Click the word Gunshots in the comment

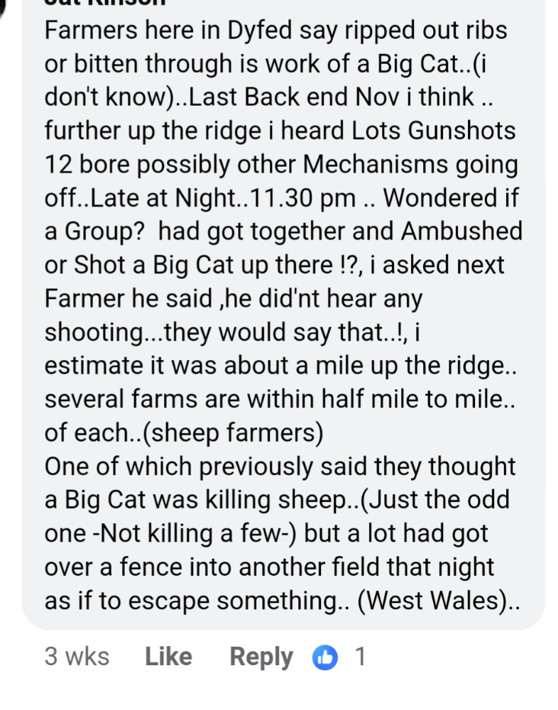461,131
